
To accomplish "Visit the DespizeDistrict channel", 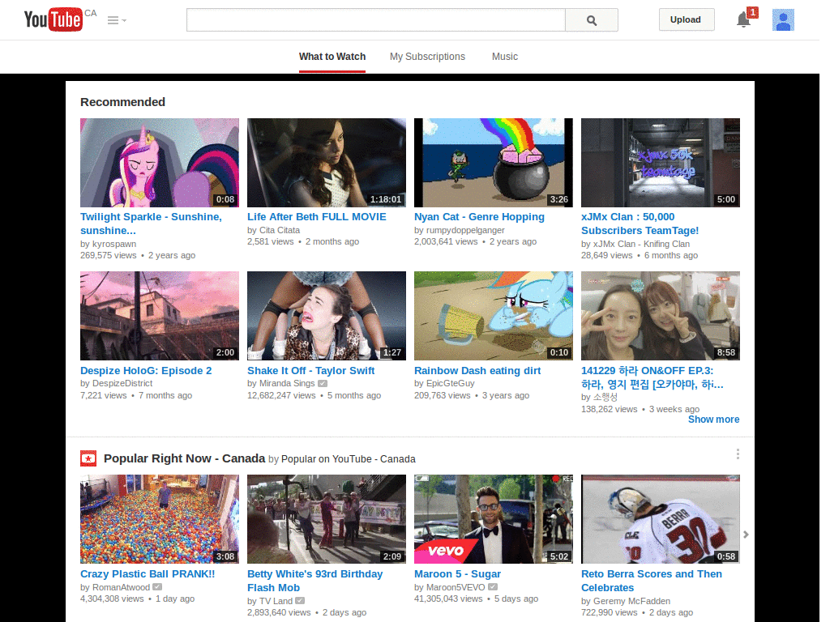I will click(x=122, y=383).
